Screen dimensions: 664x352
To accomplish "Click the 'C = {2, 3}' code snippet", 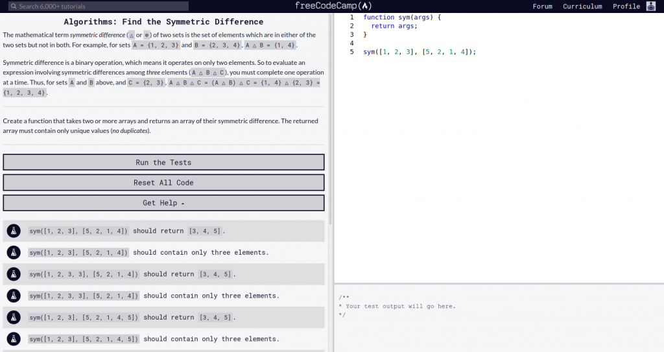I will point(147,82).
